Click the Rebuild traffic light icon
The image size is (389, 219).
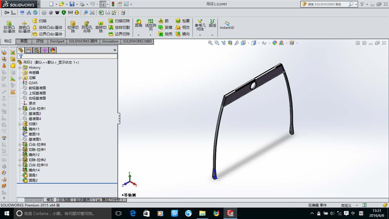click(113, 4)
